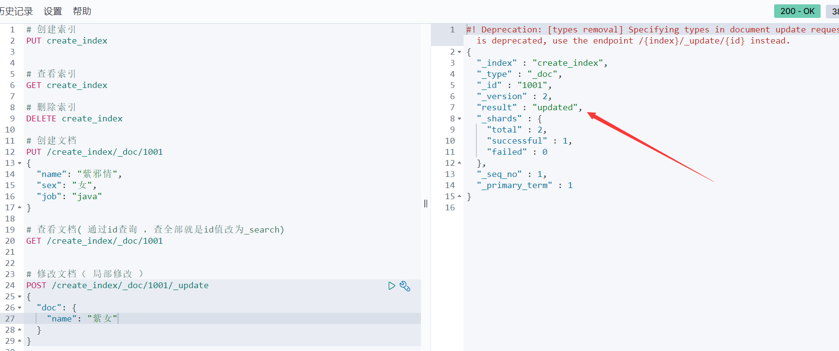This screenshot has height=351, width=839.
Task: Click the comment # 删除索引
Action: [51, 107]
